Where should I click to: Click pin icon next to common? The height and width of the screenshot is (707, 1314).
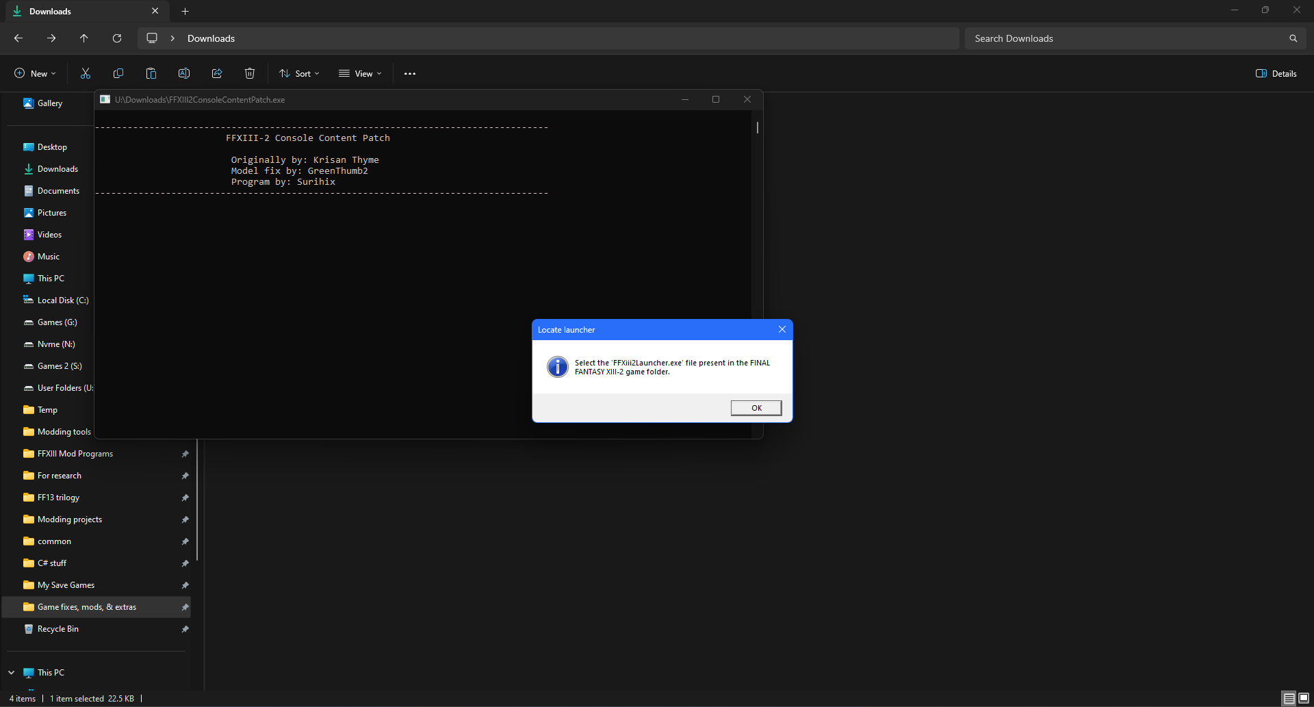click(x=185, y=541)
